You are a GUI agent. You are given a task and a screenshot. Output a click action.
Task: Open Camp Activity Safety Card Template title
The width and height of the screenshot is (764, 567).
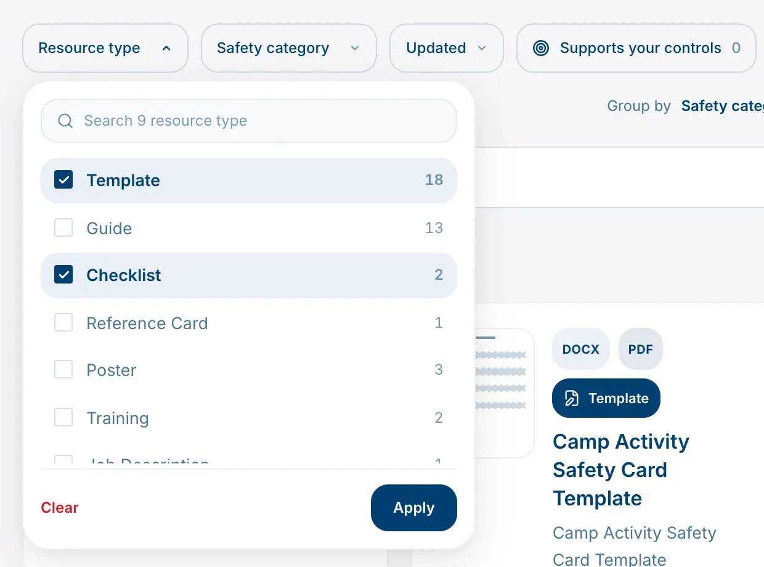click(x=621, y=470)
